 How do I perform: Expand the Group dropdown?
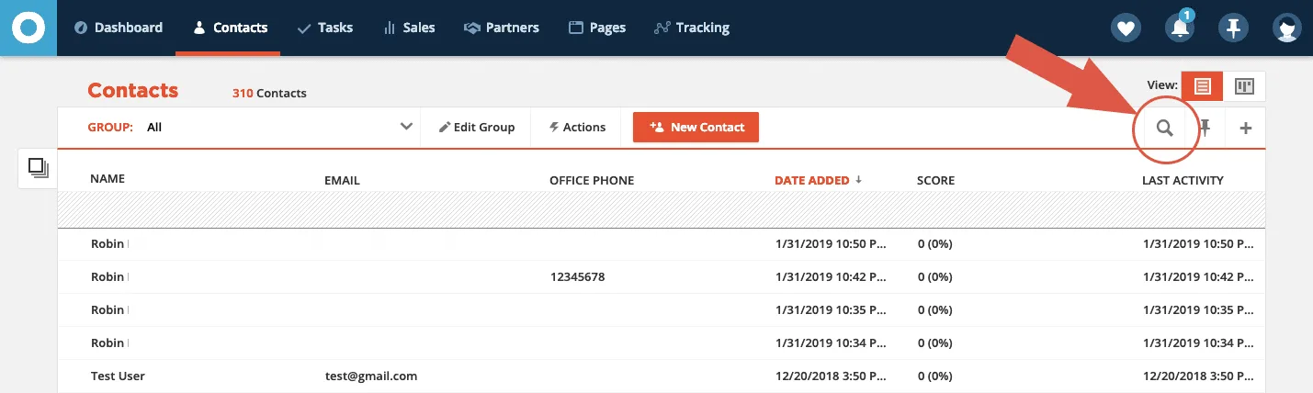coord(406,127)
